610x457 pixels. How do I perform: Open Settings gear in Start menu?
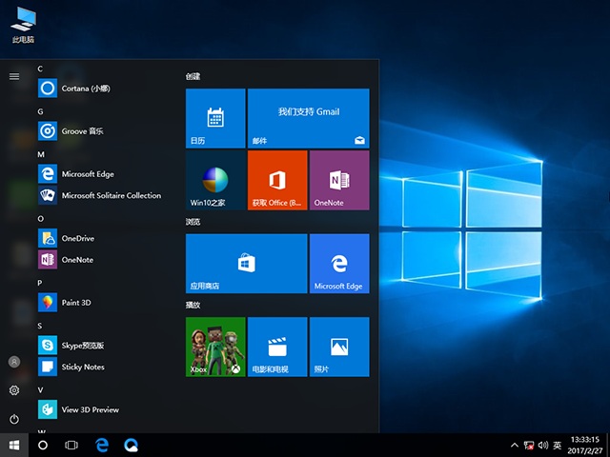14,390
